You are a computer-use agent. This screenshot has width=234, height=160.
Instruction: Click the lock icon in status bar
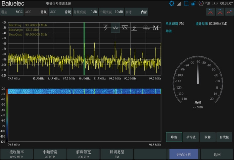(193, 3)
